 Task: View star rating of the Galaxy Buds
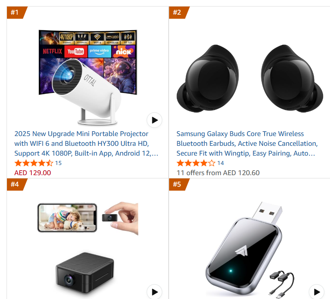[x=196, y=163]
